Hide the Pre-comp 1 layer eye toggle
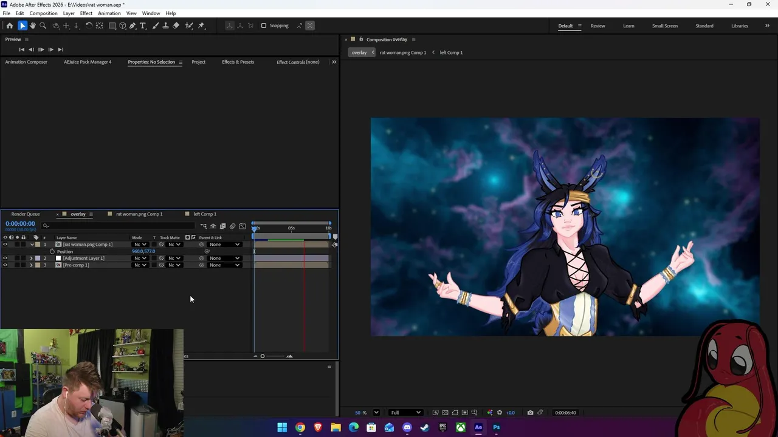 [5, 265]
